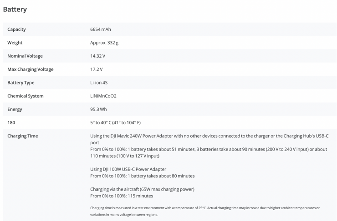Click the 17.2 V value
The width and height of the screenshot is (337, 221).
point(97,69)
